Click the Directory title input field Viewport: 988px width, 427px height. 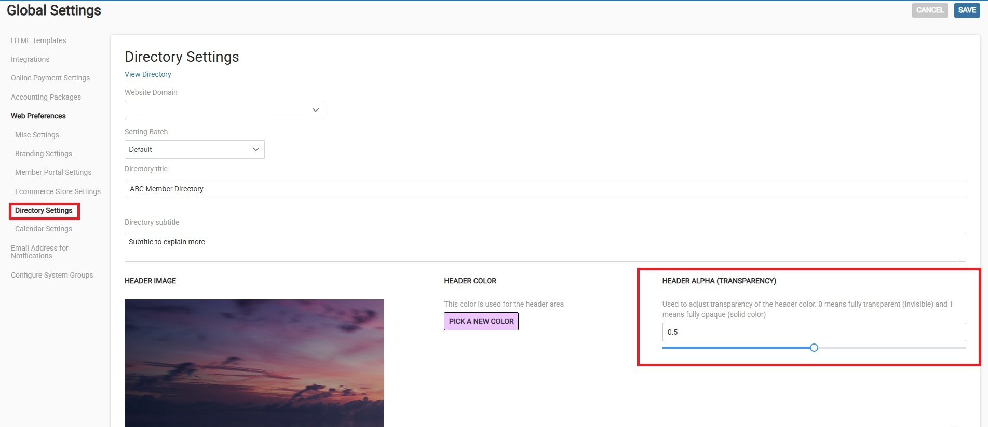pos(545,189)
